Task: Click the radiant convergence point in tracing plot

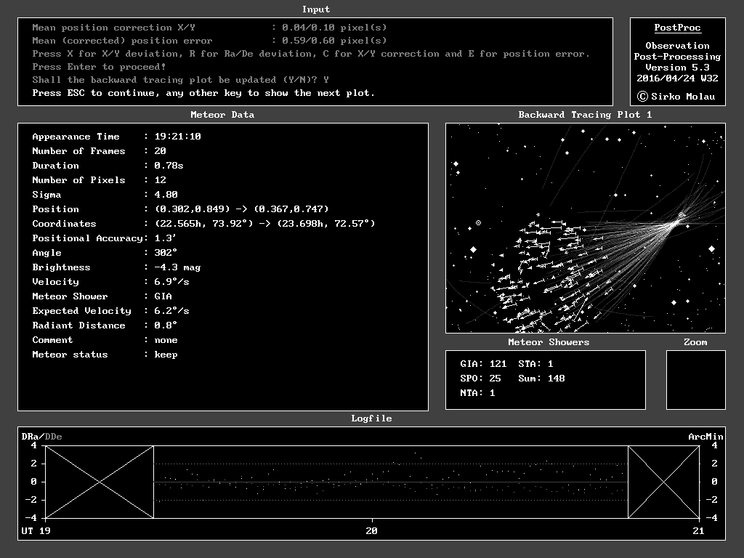Action: [x=682, y=216]
